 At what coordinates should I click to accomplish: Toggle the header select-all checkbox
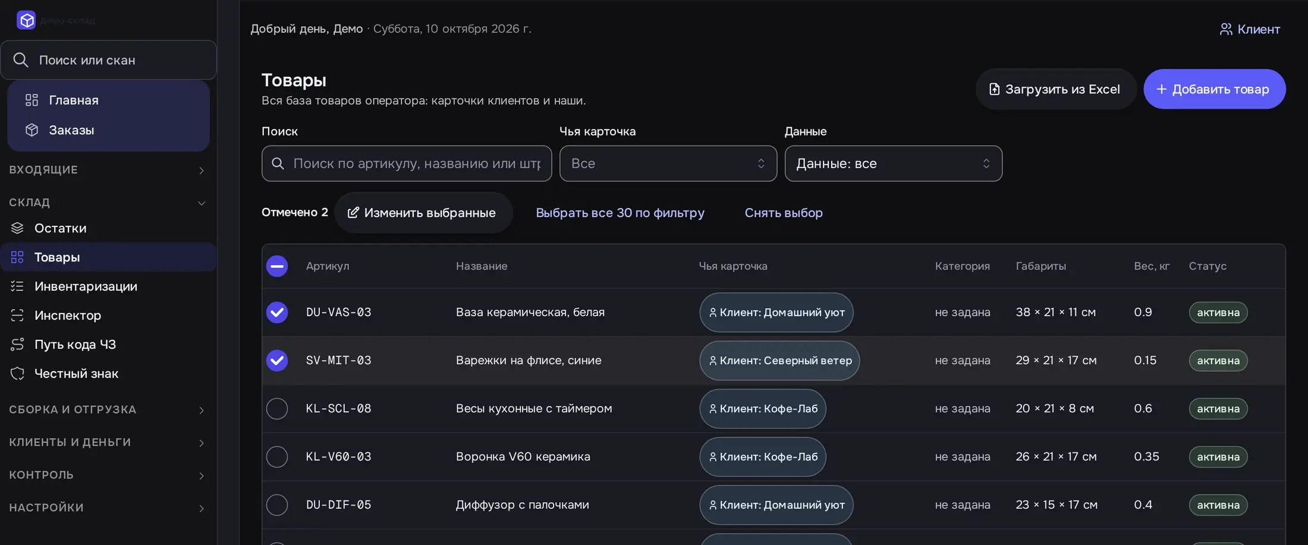[x=277, y=266]
